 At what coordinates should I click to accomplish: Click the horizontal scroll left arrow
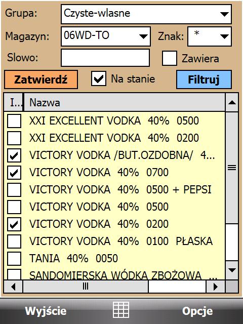(14, 287)
